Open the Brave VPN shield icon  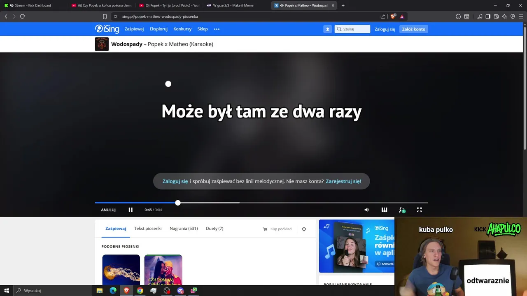(x=513, y=16)
